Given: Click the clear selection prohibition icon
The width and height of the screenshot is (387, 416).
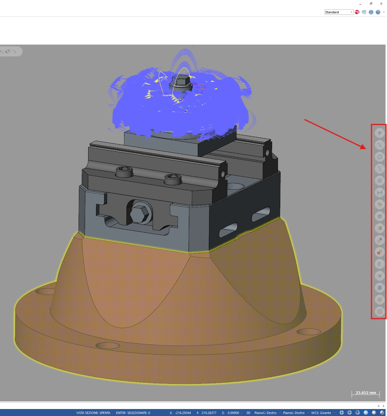Looking at the screenshot, I should point(379,311).
